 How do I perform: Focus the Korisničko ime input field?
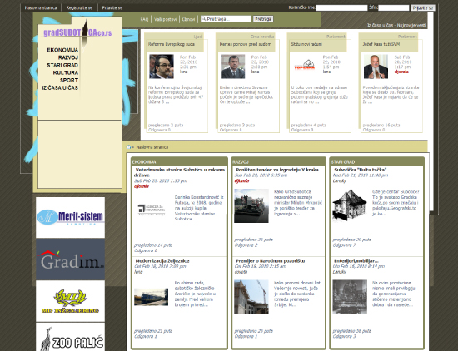[x=341, y=7]
